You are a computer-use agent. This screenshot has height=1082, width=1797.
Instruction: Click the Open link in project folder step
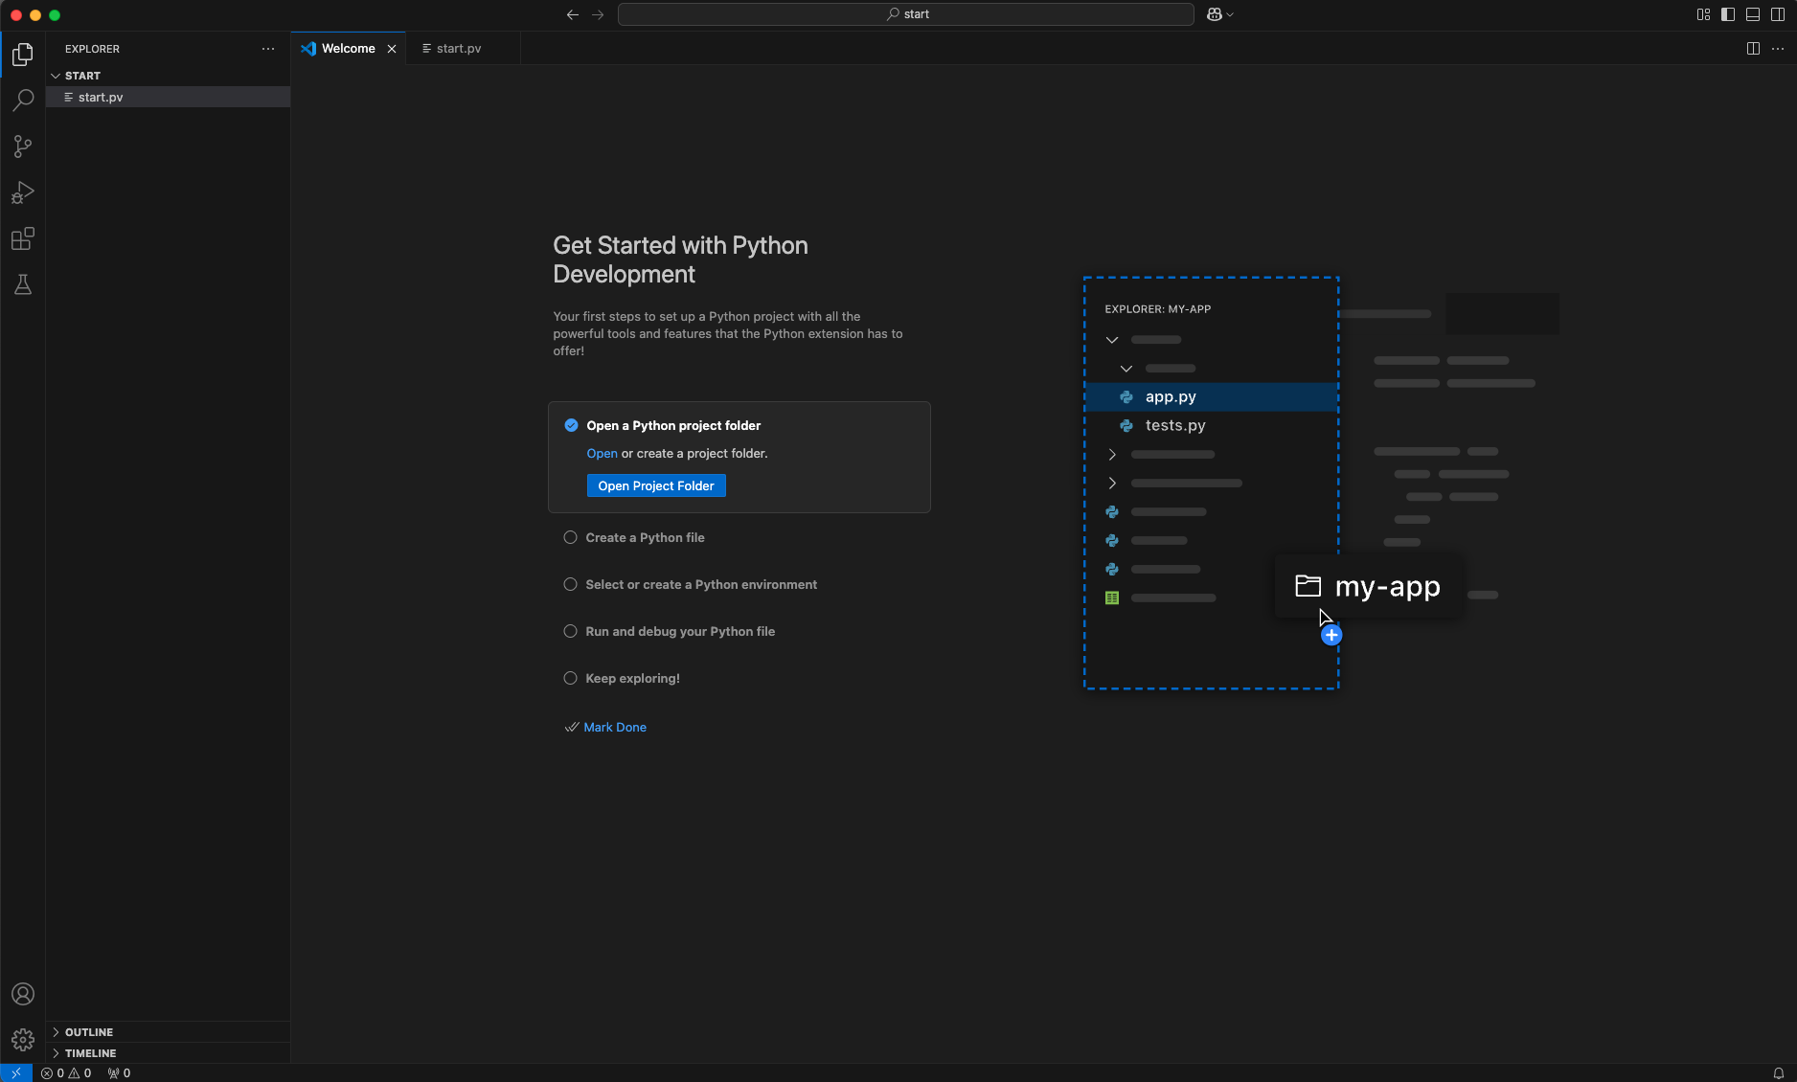602,454
